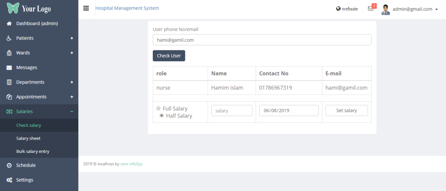Expand the Patients submenu plus
446x191 pixels.
(72, 38)
